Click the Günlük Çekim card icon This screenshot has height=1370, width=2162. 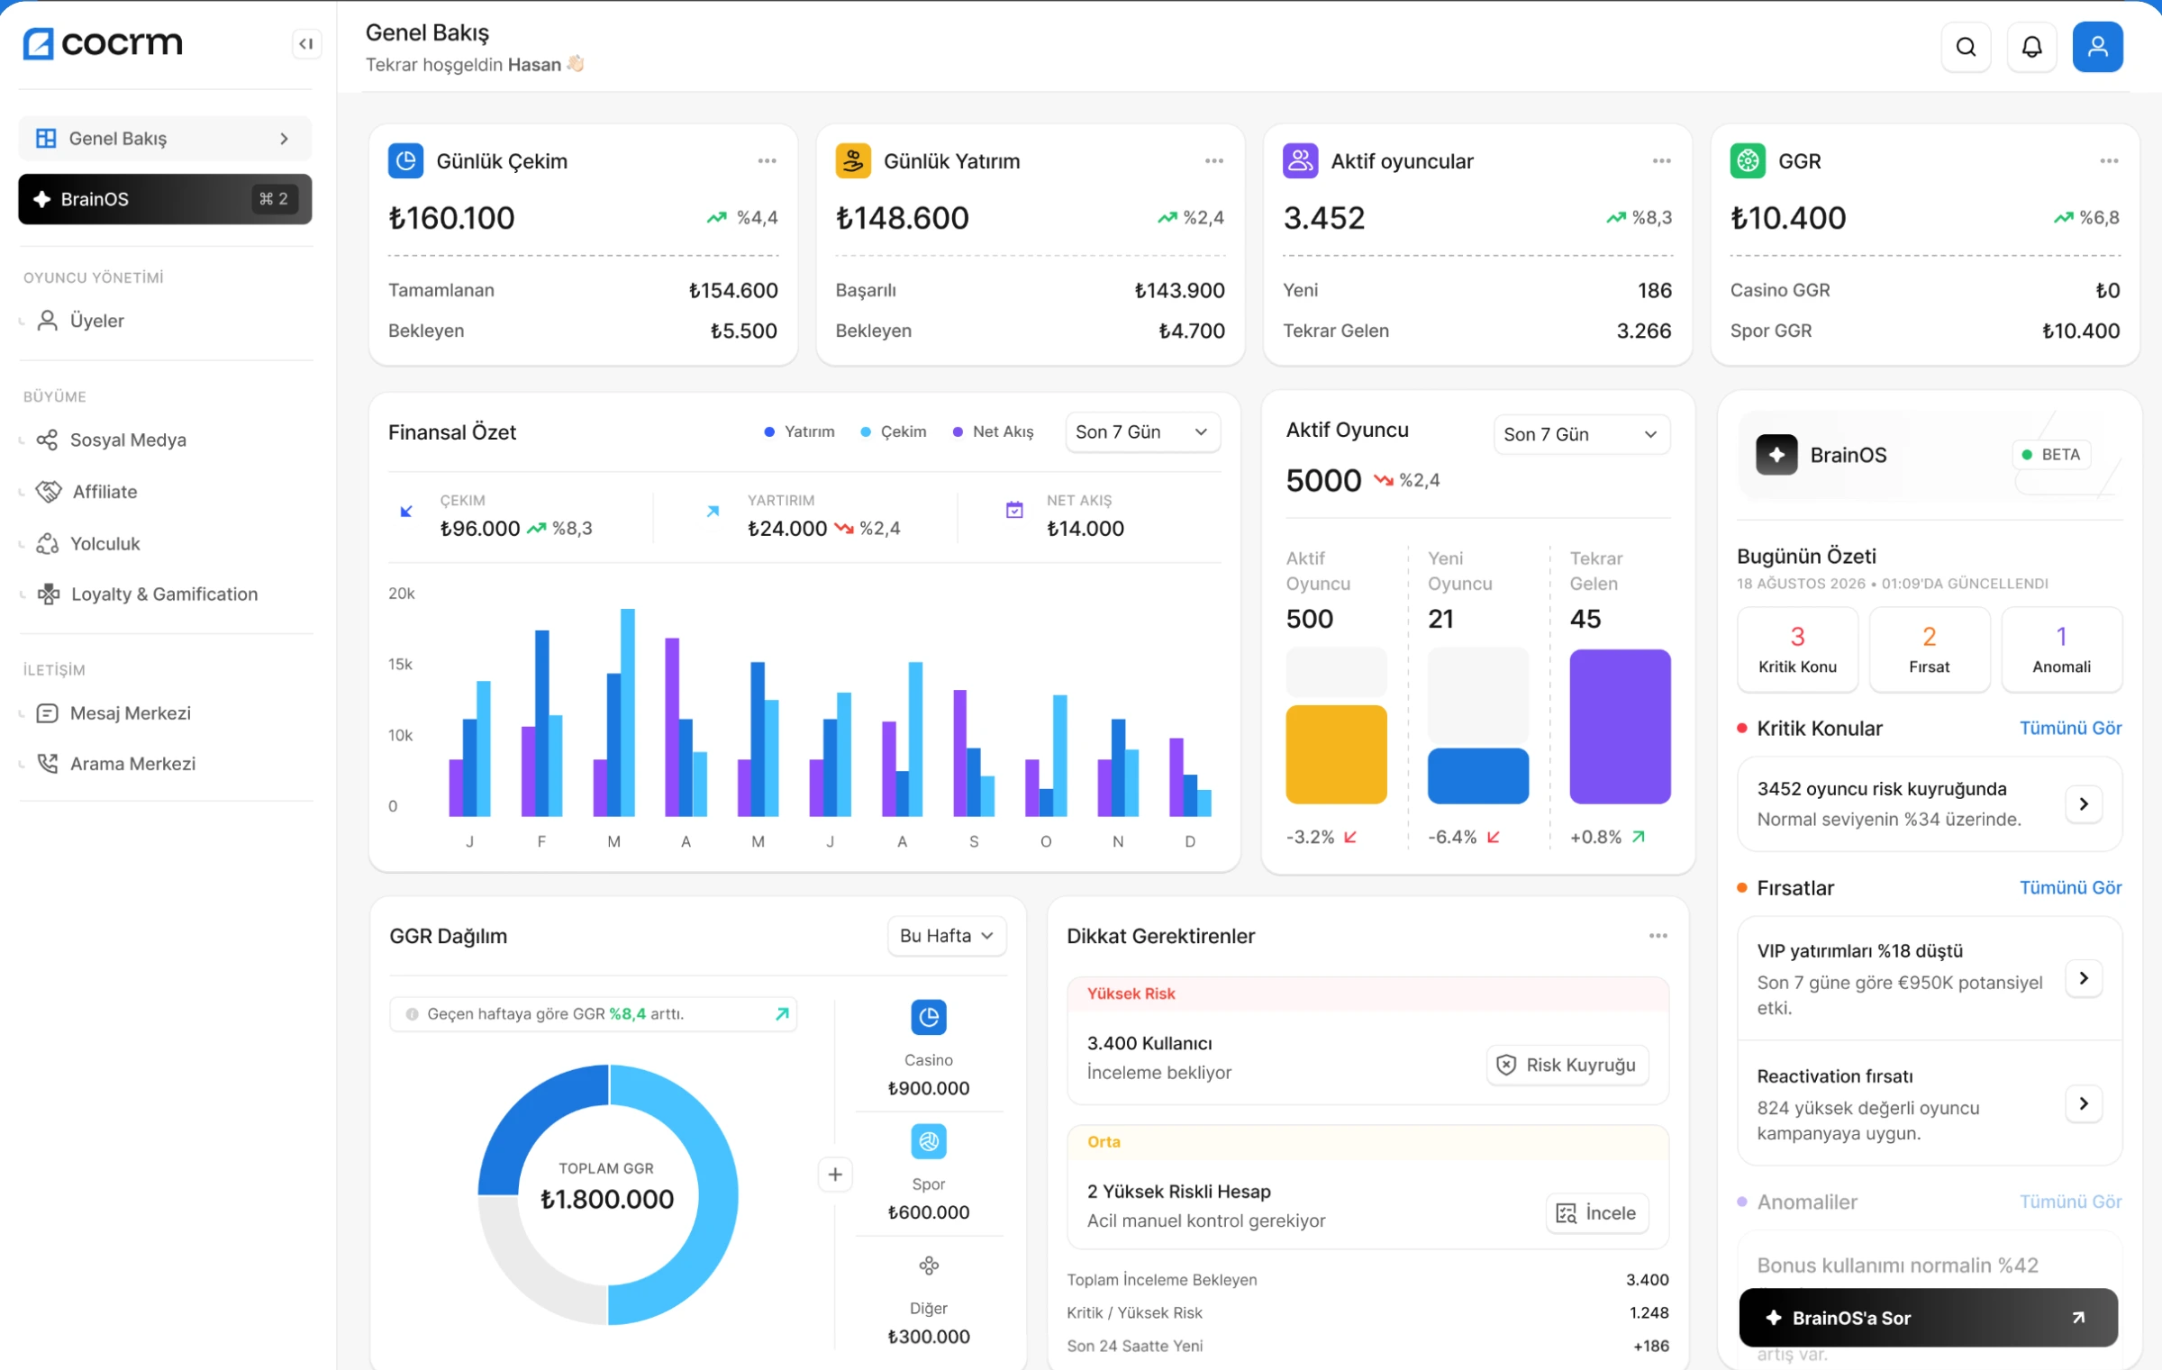(x=405, y=161)
